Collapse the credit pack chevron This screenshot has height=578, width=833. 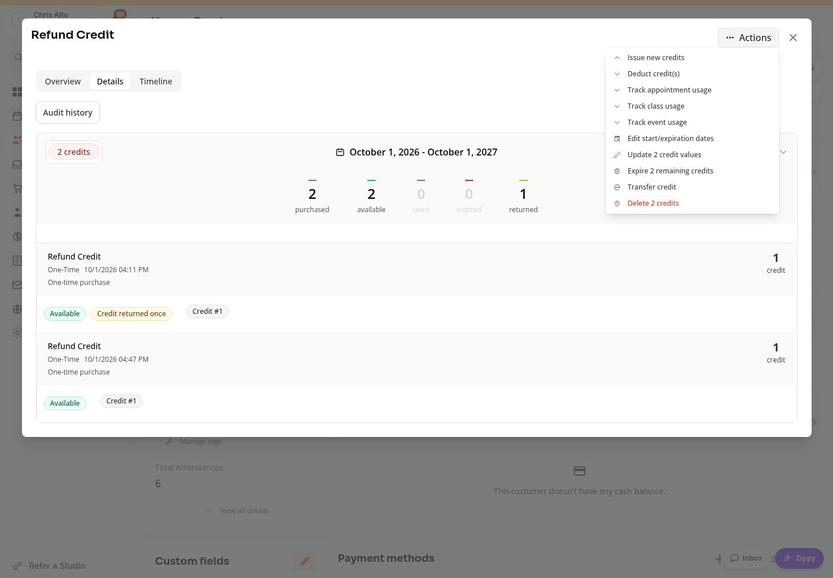pyautogui.click(x=783, y=152)
